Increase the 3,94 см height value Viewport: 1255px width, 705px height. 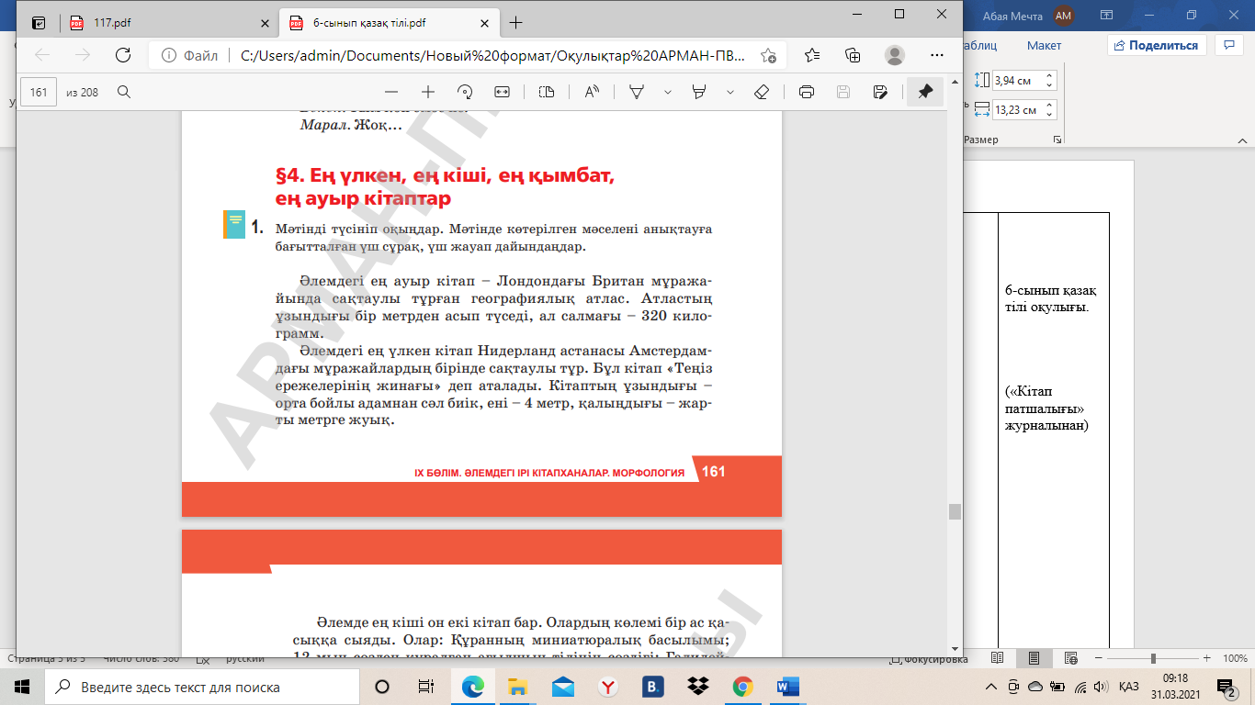1050,76
